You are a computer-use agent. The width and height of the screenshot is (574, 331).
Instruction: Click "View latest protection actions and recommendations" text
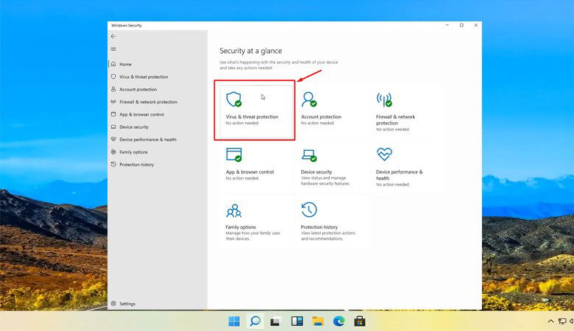tap(328, 236)
